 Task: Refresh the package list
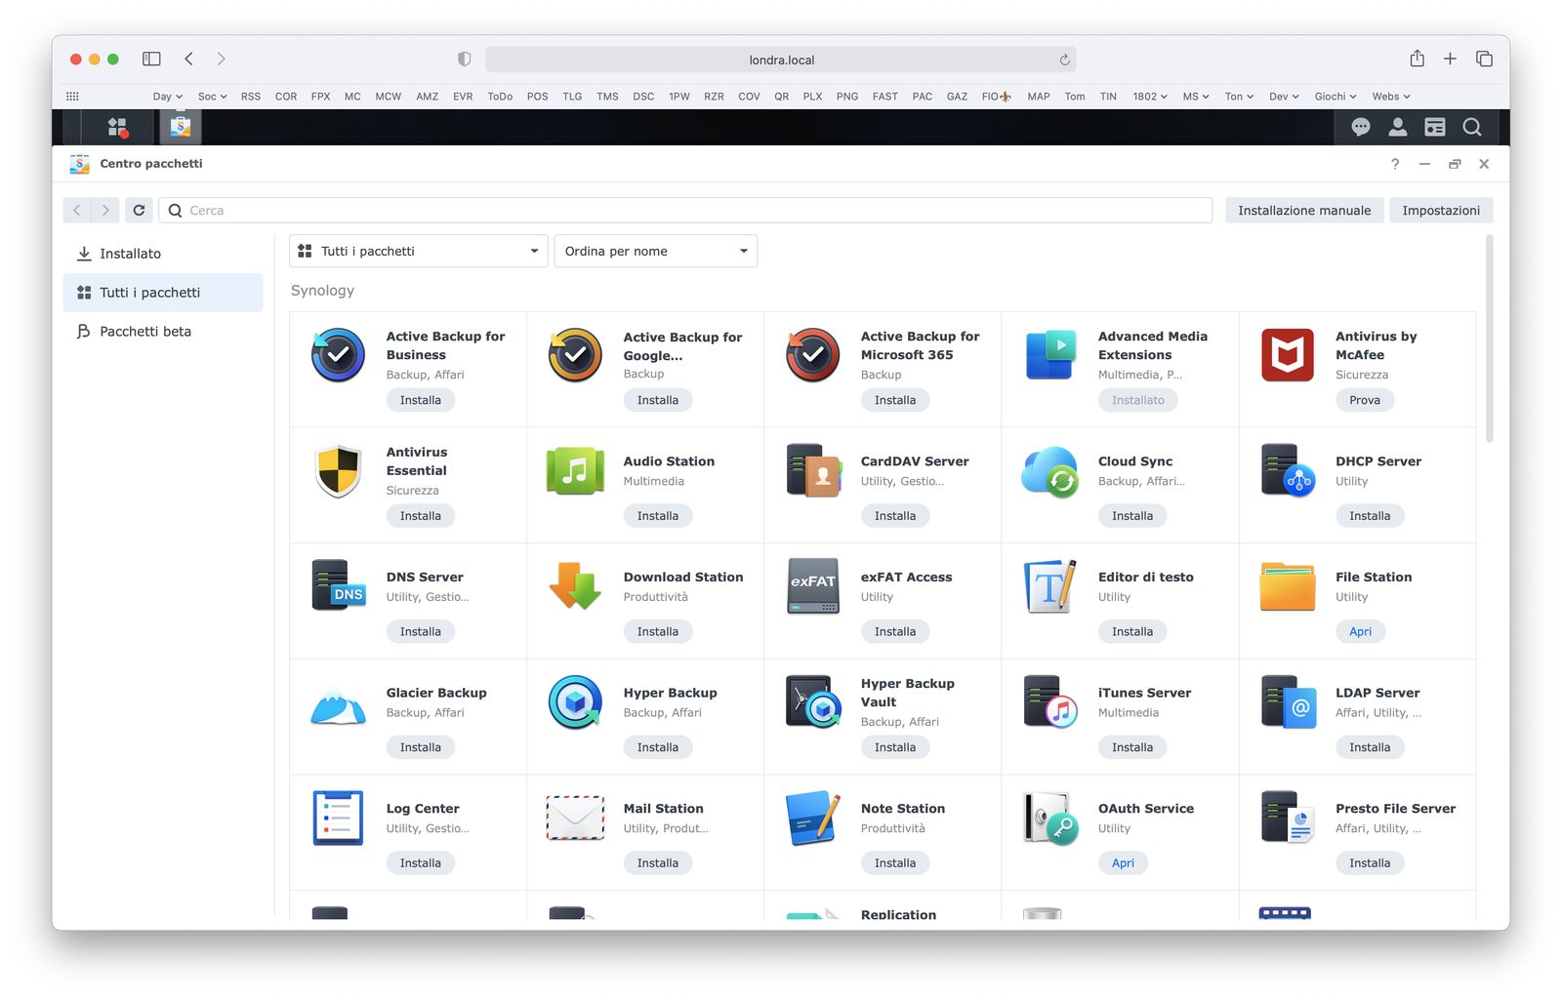139,211
